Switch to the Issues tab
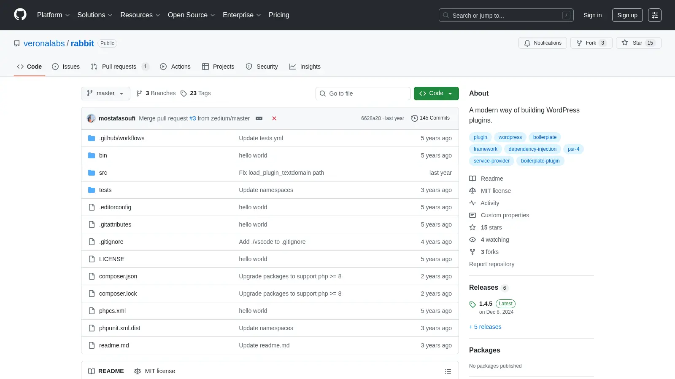 [x=66, y=67]
